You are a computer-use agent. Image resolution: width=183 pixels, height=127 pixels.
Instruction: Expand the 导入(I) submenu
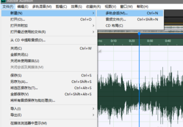click(49, 109)
